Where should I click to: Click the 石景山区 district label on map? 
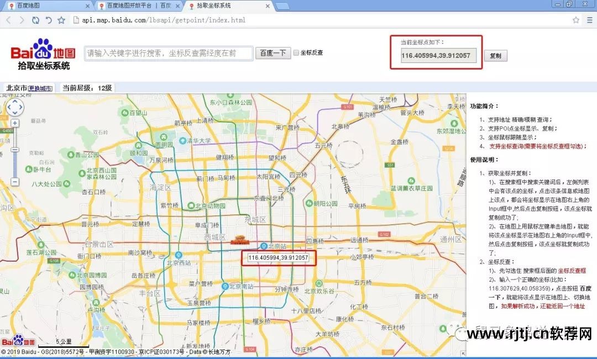(98, 244)
